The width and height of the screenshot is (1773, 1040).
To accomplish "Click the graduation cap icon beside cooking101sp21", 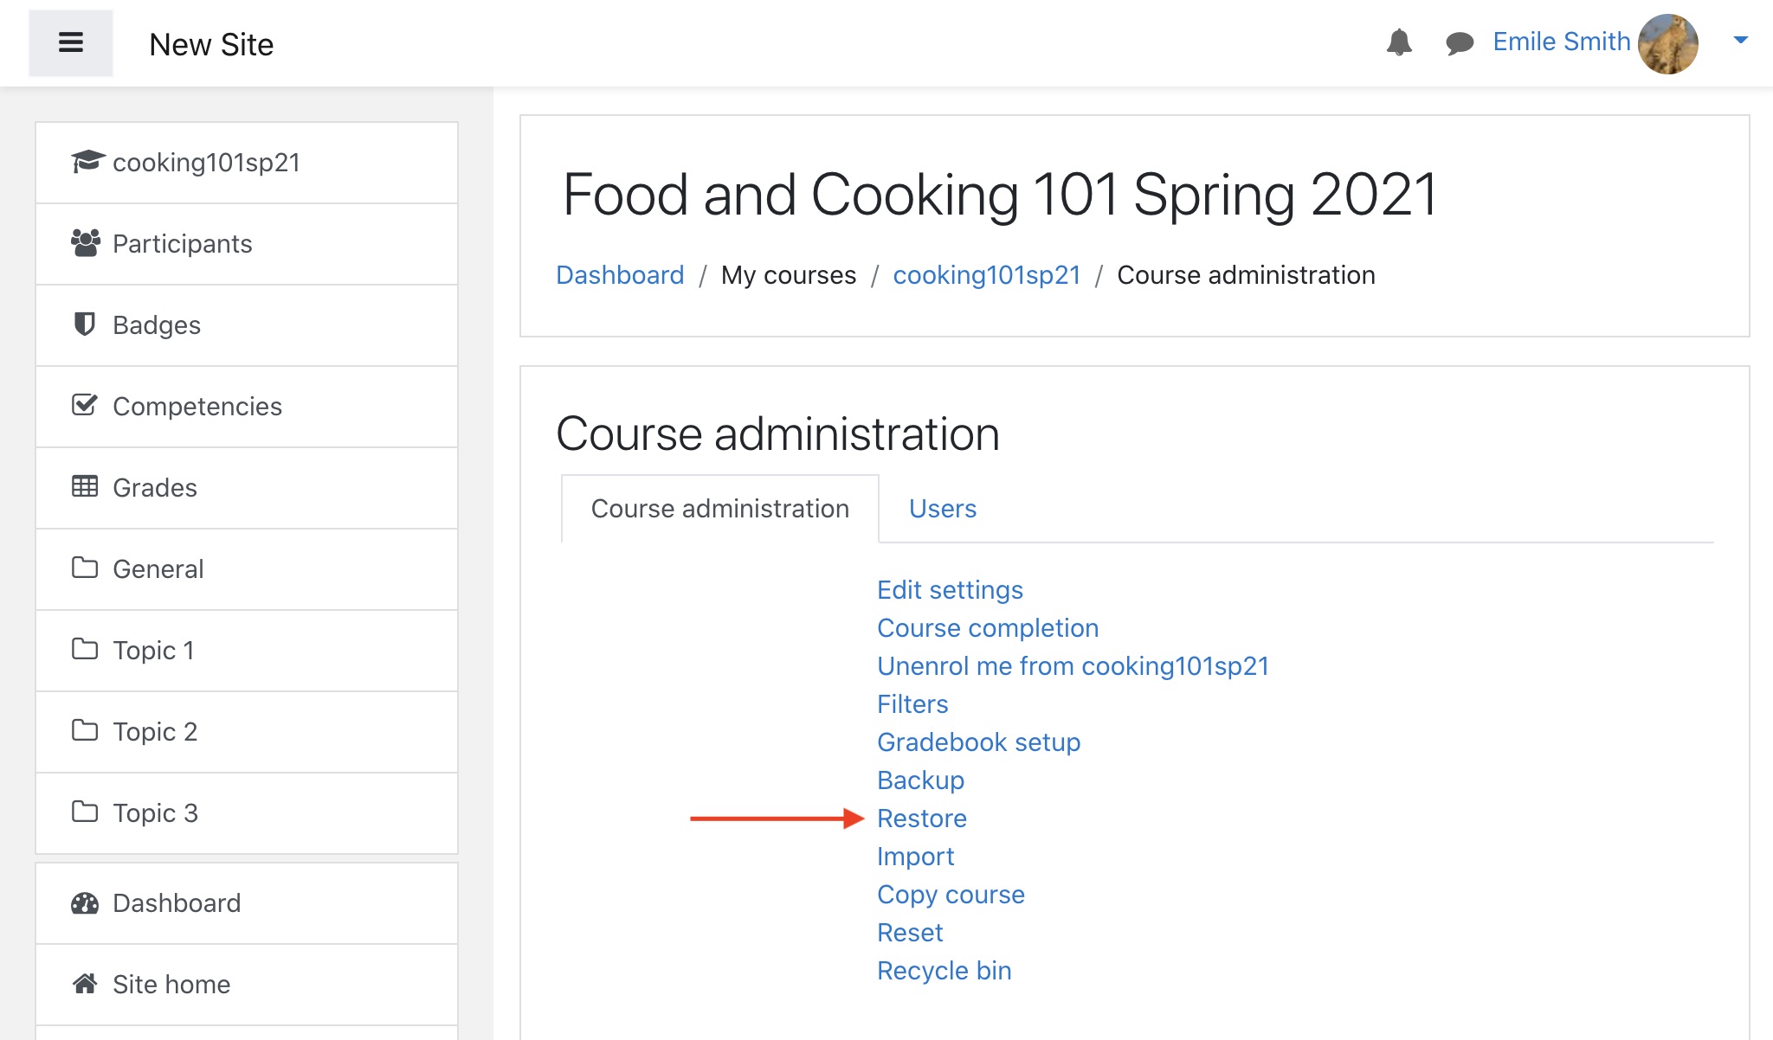I will tap(87, 162).
